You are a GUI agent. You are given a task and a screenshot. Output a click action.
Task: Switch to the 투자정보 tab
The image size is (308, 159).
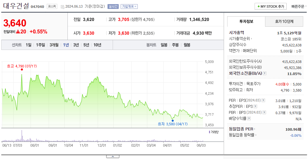(246, 22)
